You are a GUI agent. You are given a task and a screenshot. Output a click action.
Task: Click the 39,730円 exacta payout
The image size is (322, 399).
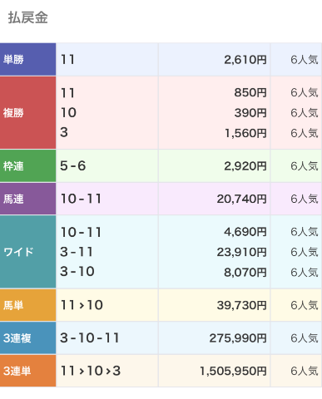point(241,305)
